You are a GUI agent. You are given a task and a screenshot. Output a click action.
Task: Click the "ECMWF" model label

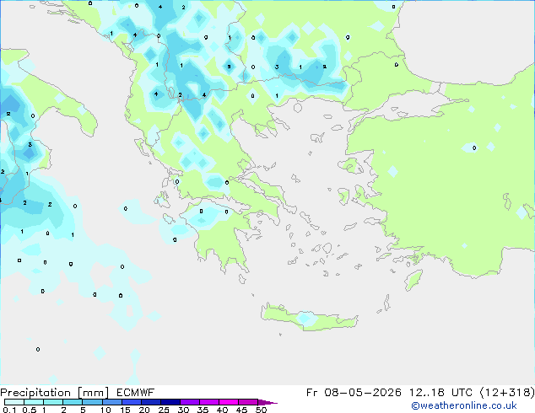click(136, 393)
